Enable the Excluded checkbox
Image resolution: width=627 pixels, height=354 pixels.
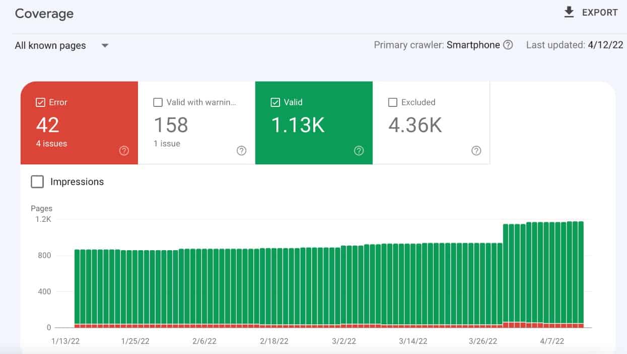[x=393, y=102]
